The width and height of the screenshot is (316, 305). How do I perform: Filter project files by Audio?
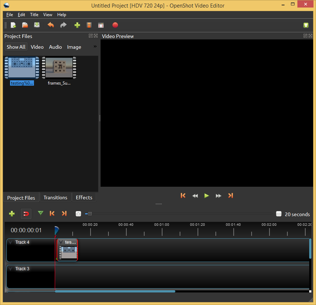[x=55, y=47]
